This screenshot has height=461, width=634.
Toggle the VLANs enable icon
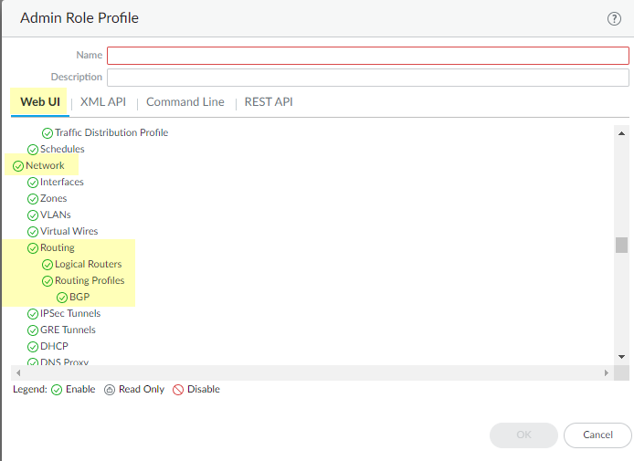33,215
